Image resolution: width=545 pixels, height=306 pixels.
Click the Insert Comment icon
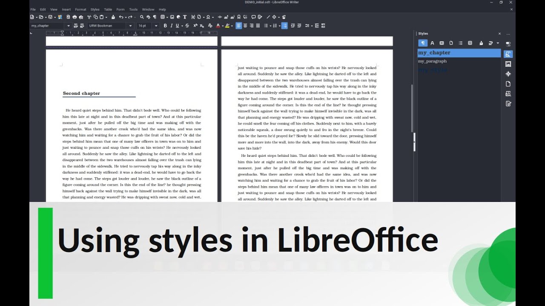tap(253, 17)
